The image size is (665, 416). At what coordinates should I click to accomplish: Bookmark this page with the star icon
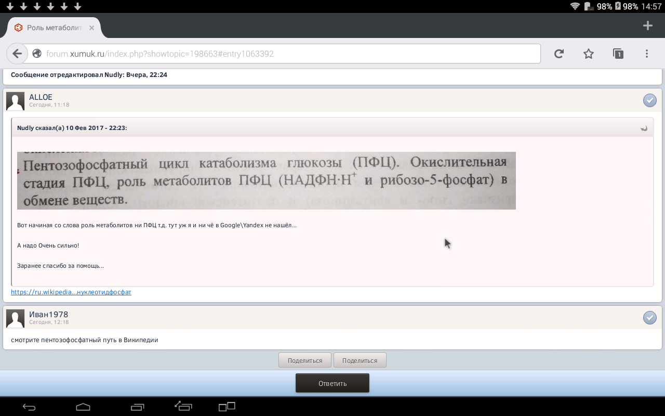[588, 54]
